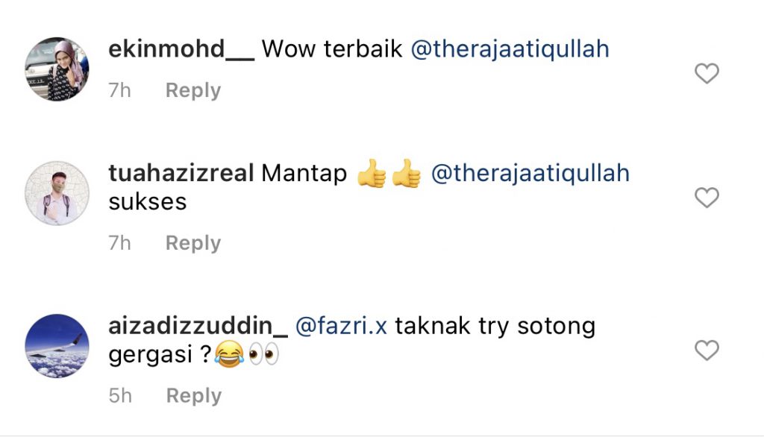Viewport: 764px width, 437px height.
Task: Open aizadizzuddin_'s airplane wing profile picture
Action: pyautogui.click(x=57, y=346)
